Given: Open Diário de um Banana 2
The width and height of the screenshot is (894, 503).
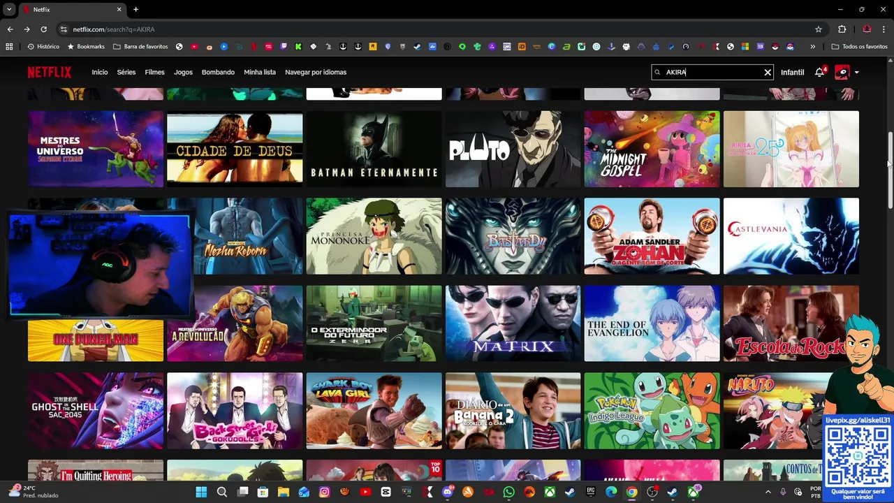Looking at the screenshot, I should pos(513,411).
